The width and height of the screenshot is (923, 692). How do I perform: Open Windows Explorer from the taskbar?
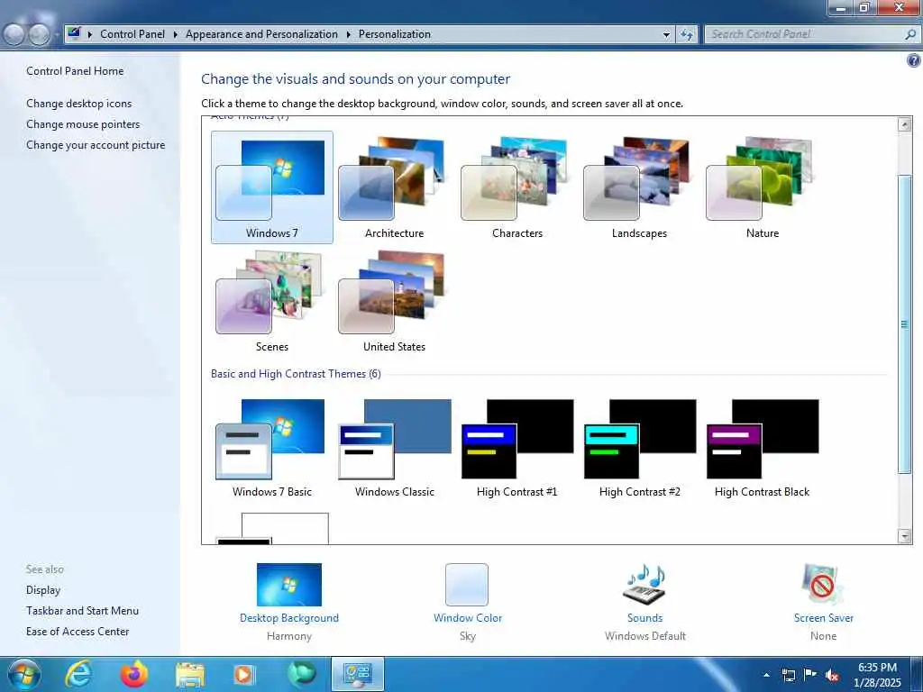(x=189, y=674)
